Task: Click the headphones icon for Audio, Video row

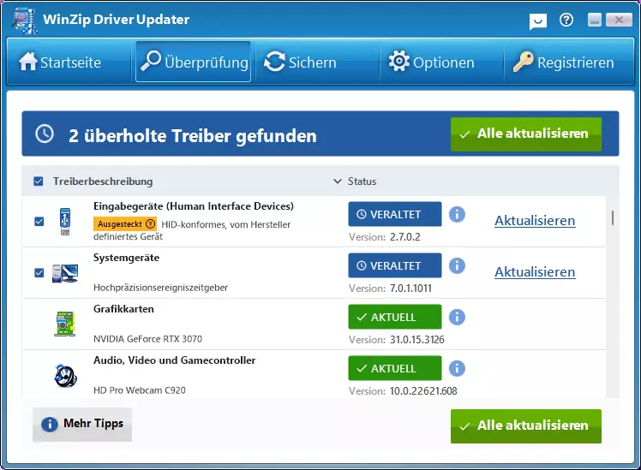Action: coord(65,375)
